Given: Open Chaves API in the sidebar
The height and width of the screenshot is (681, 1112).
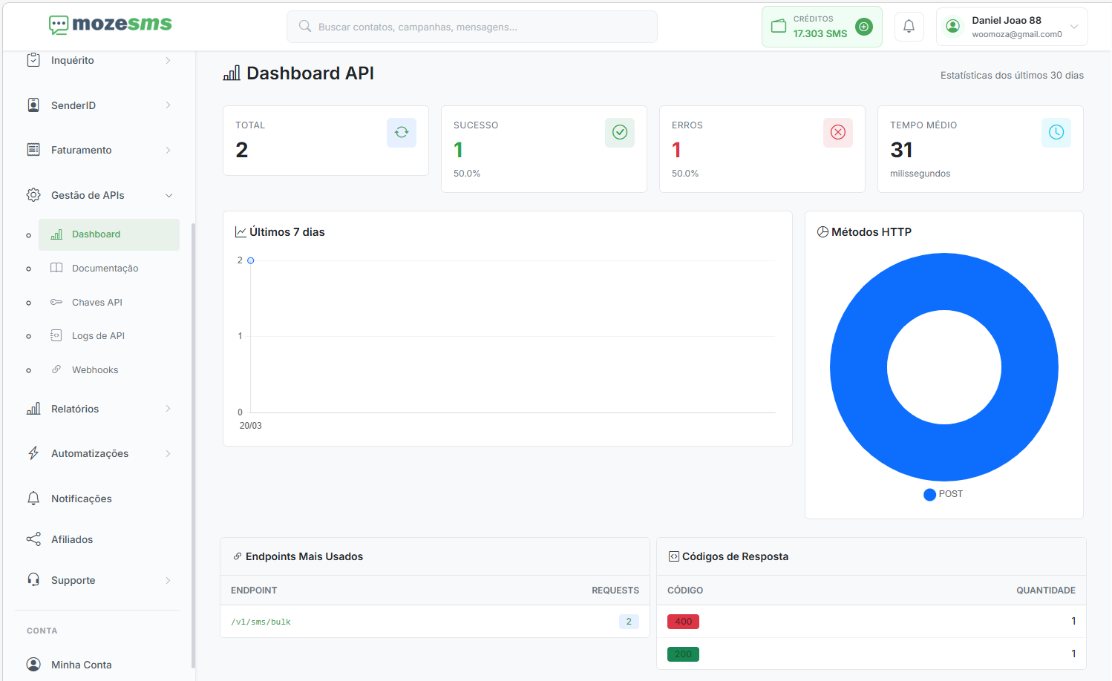Looking at the screenshot, I should click(x=97, y=303).
